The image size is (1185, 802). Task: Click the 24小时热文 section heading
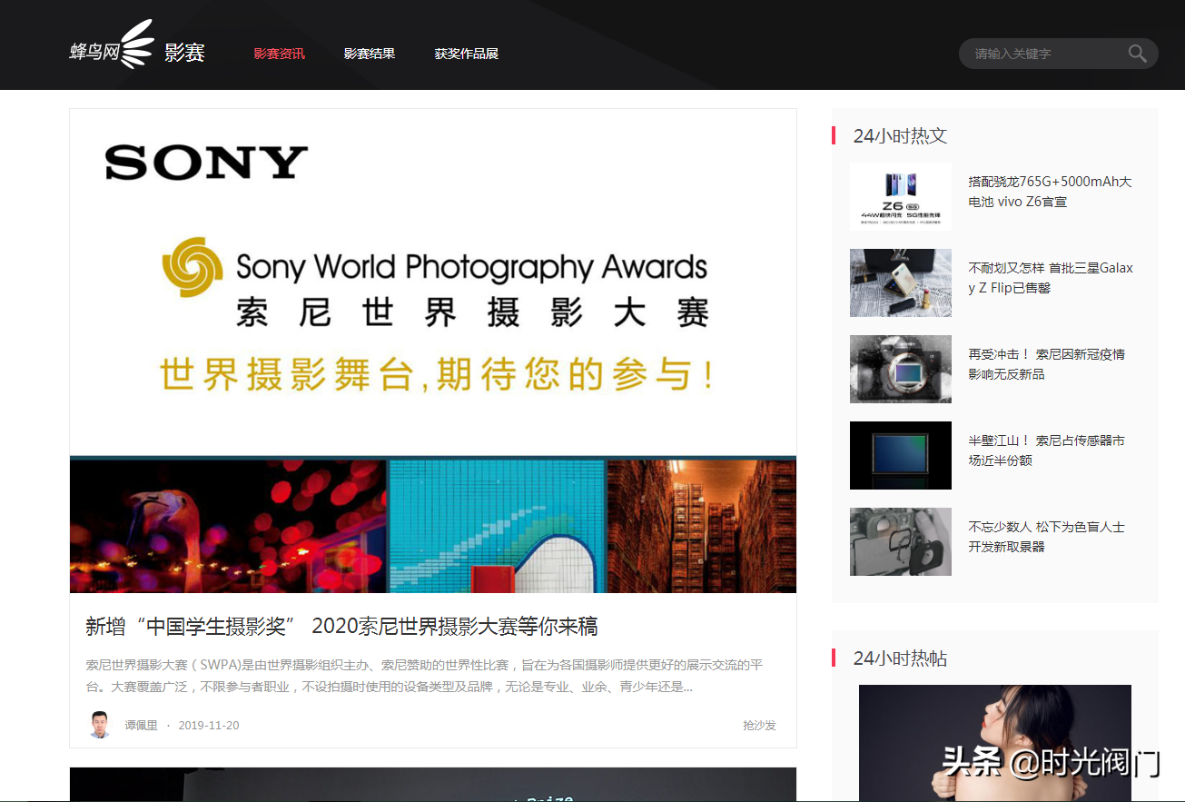point(900,135)
